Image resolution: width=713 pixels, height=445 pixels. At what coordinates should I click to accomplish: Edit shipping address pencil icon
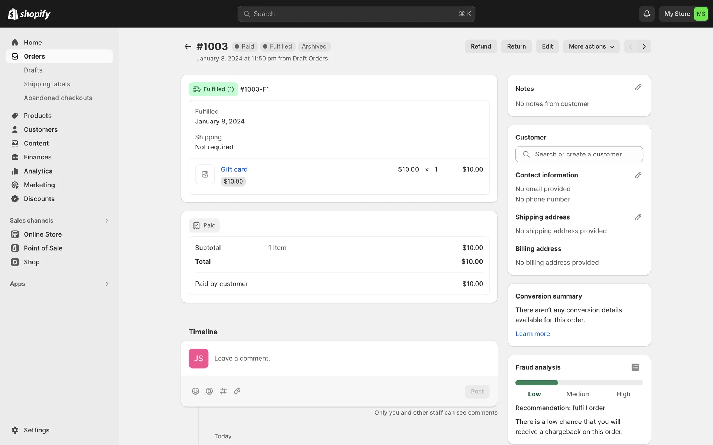pos(638,217)
